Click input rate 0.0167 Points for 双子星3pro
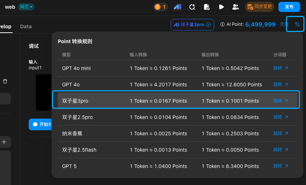306x185 pixels. 159,101
